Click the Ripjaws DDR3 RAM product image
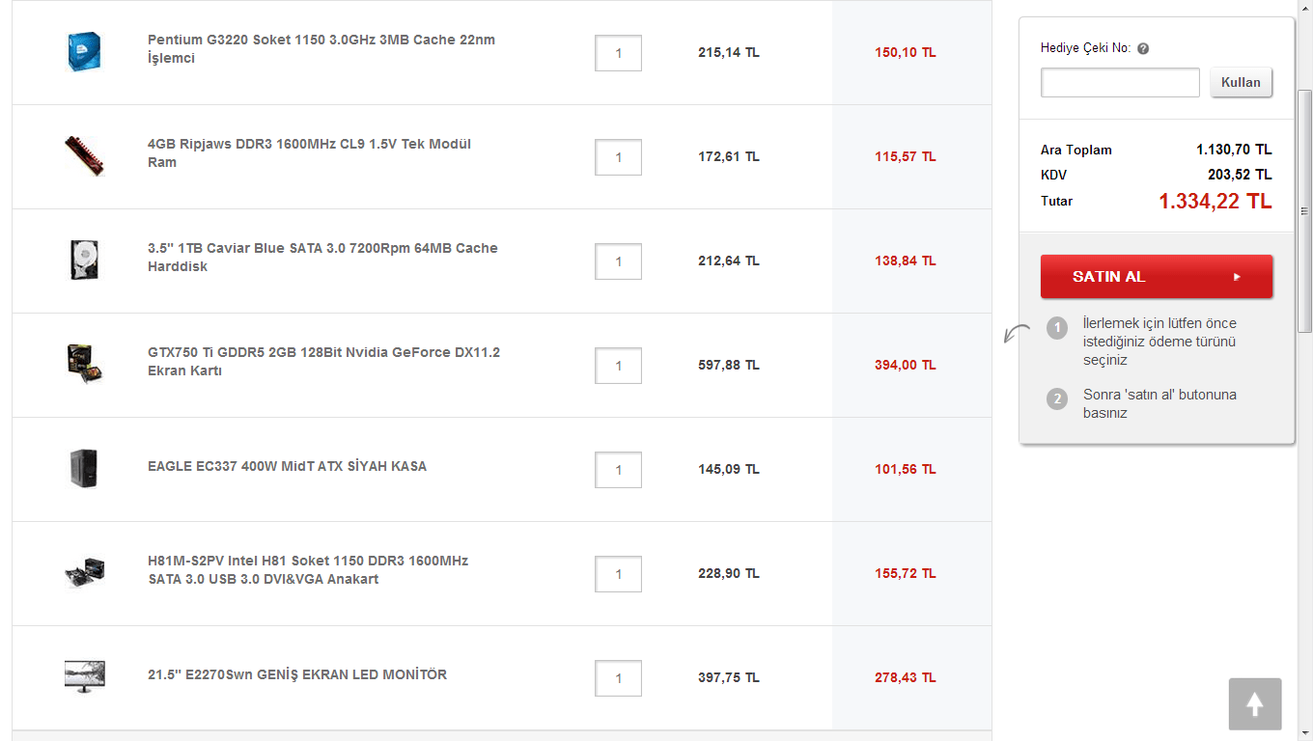This screenshot has height=741, width=1313. 84,155
